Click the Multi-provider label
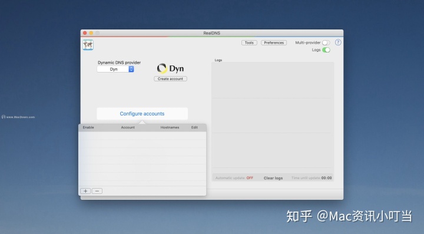 coord(308,43)
